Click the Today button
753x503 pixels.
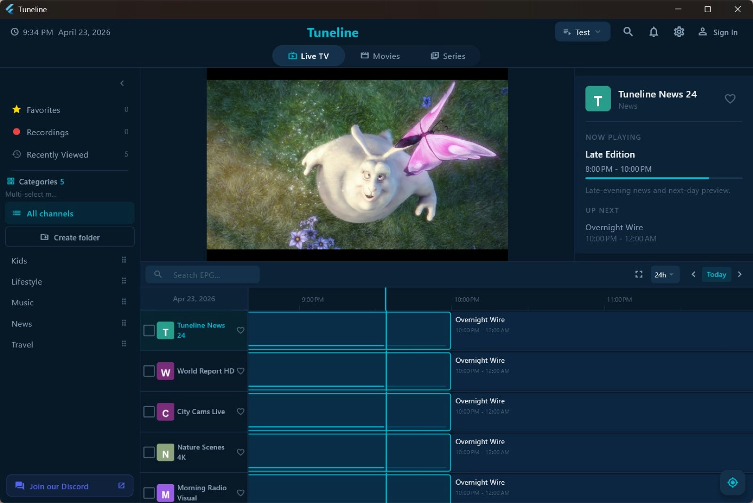[716, 274]
